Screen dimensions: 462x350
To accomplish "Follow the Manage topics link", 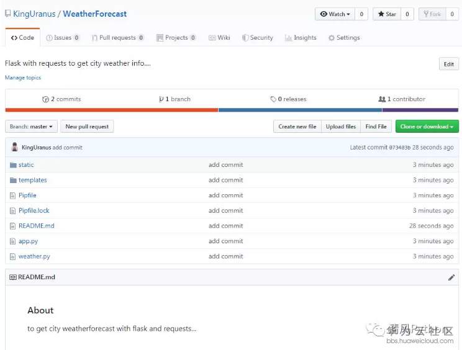I will pos(23,78).
